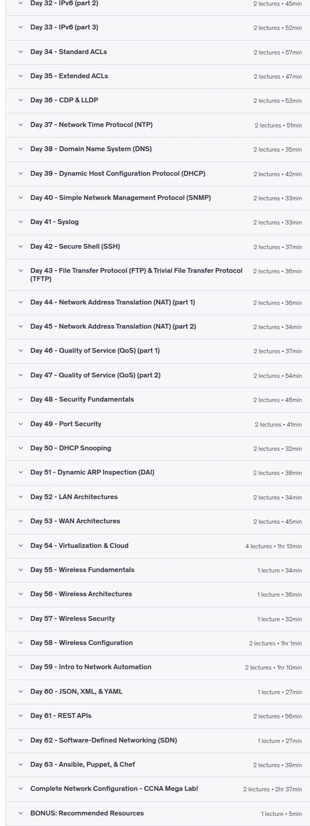Screen dimensions: 310x826
Task: Open Day 39 Dynamic Host Configuration Protocol title
Action: pyautogui.click(x=118, y=174)
